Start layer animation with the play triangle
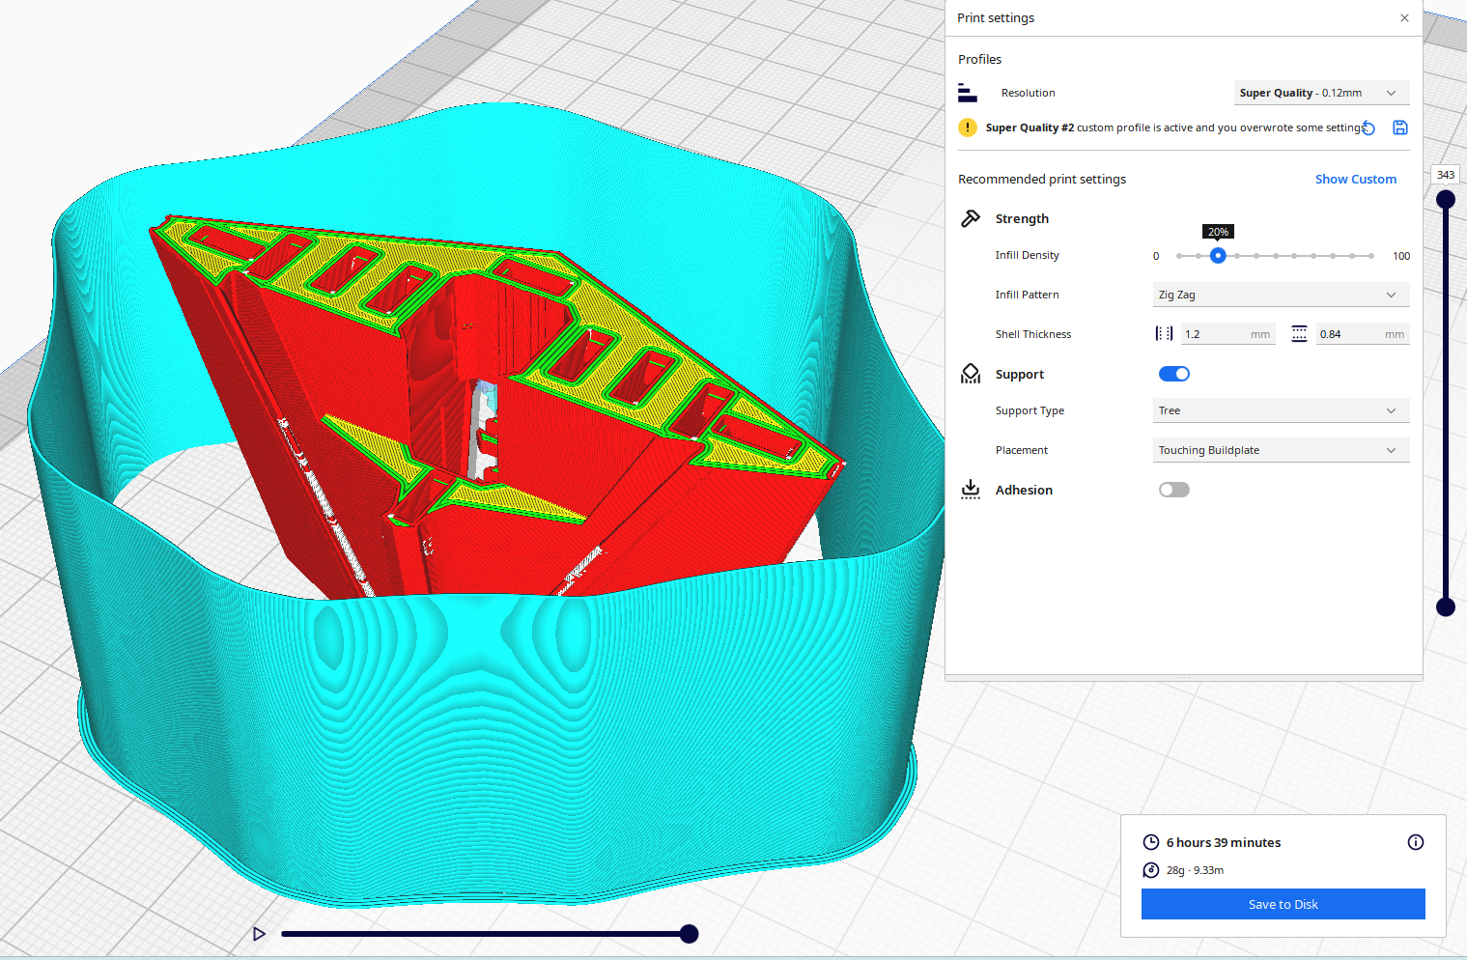This screenshot has width=1467, height=960. pos(258,934)
